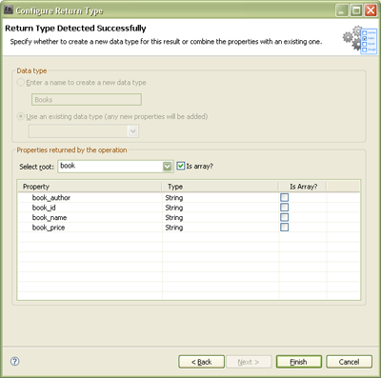Check Is Array for book_name row

click(x=285, y=217)
